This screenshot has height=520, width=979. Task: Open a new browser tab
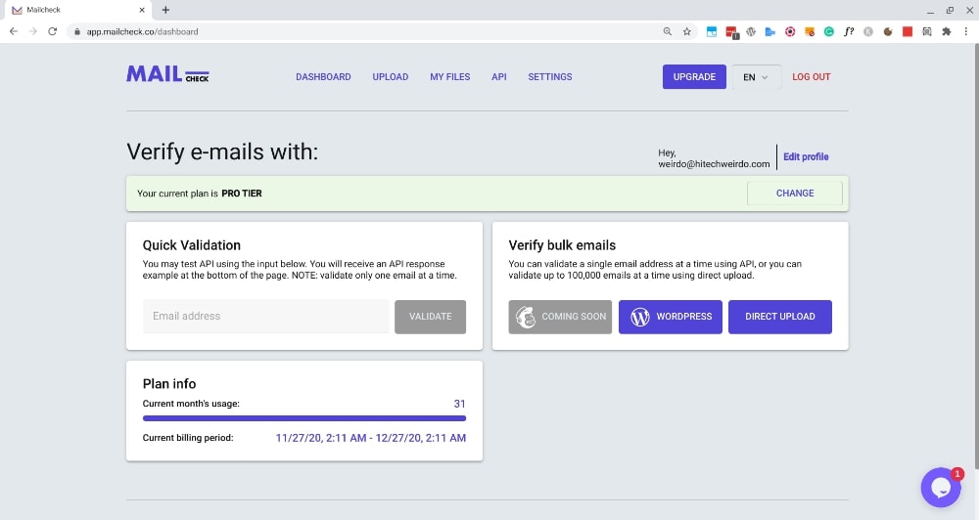point(165,10)
